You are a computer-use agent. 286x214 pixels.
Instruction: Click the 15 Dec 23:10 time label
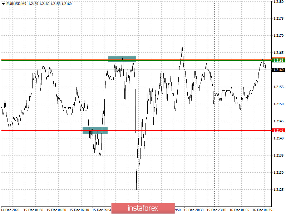[x=217, y=210]
